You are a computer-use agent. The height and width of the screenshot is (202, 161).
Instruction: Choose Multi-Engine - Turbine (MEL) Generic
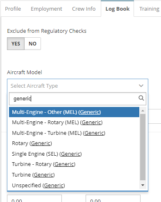tap(74, 133)
